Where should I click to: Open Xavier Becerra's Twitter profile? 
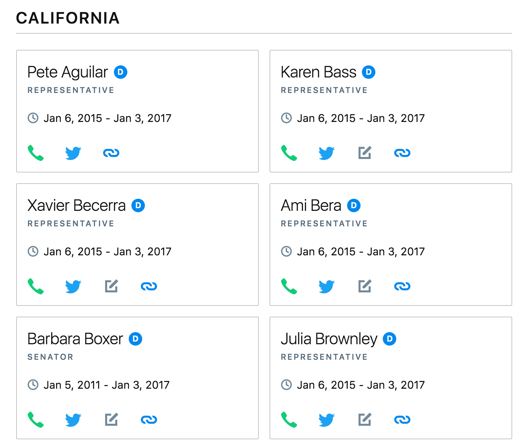(x=73, y=286)
